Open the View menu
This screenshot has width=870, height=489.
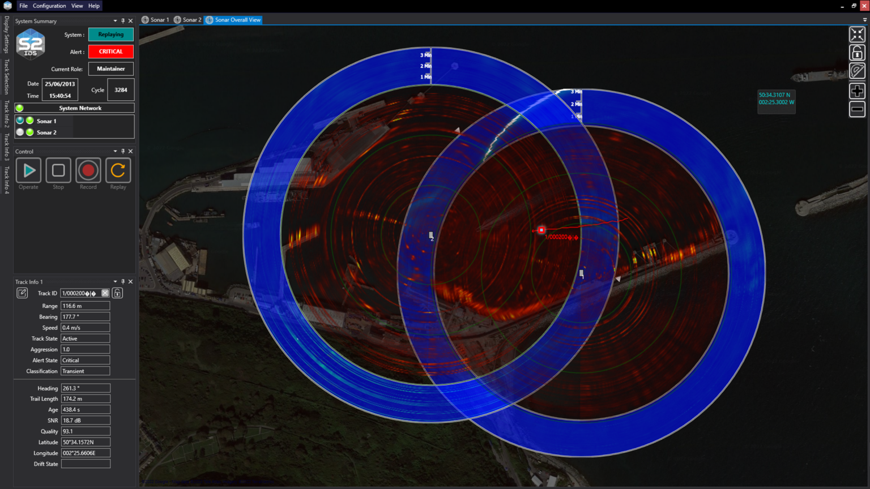[x=77, y=6]
